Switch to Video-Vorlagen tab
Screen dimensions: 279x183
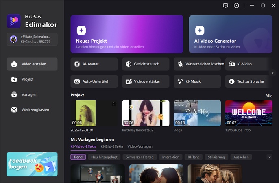pyautogui.click(x=140, y=146)
